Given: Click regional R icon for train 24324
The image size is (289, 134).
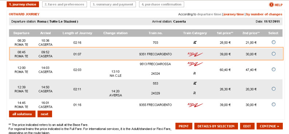Looking at the screenshot, I should pyautogui.click(x=195, y=74).
